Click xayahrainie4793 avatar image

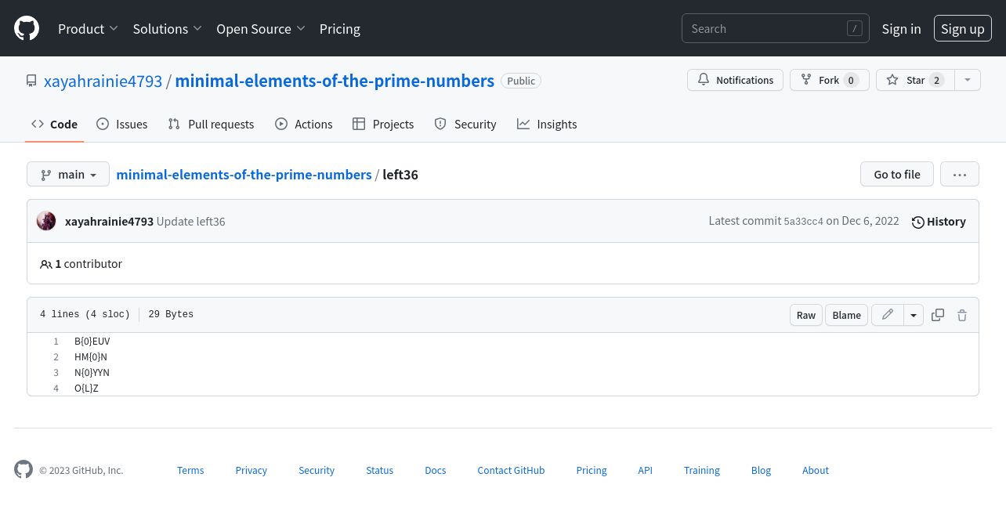(46, 221)
